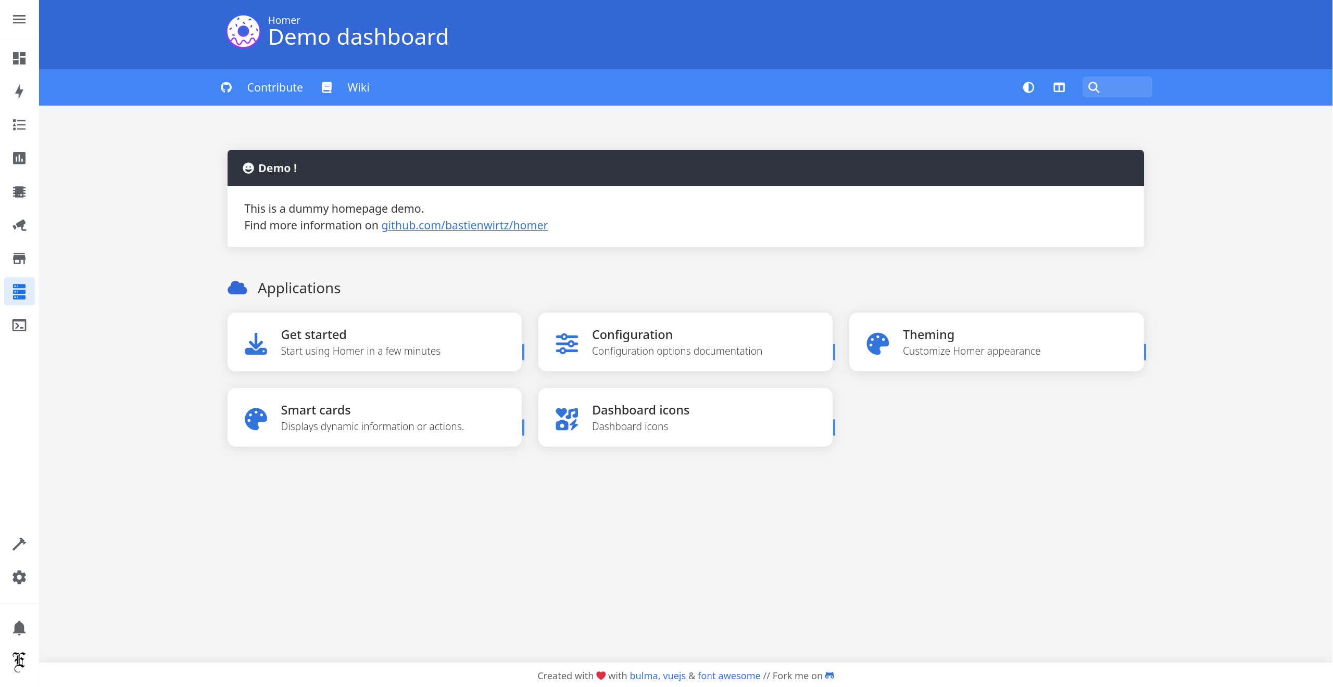1333x687 pixels.
Task: Toggle the light/dark theme switch
Action: tap(1028, 87)
